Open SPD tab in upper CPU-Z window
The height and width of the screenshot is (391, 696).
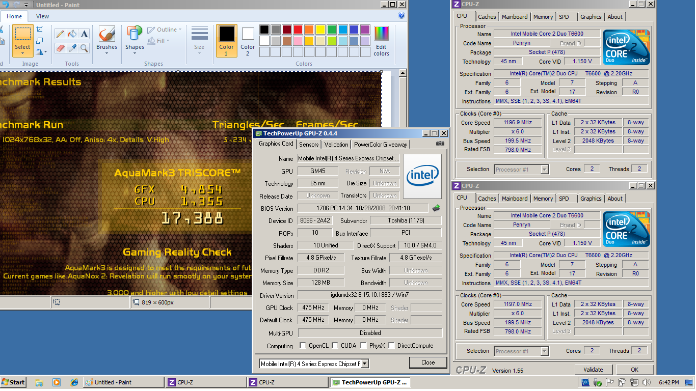click(564, 17)
